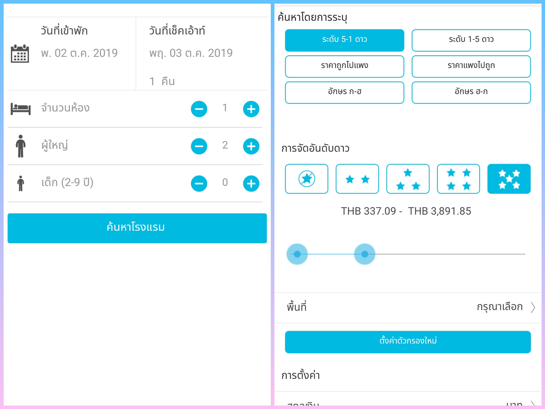This screenshot has width=545, height=409.
Task: Decrease room count with minus icon
Action: tap(199, 109)
